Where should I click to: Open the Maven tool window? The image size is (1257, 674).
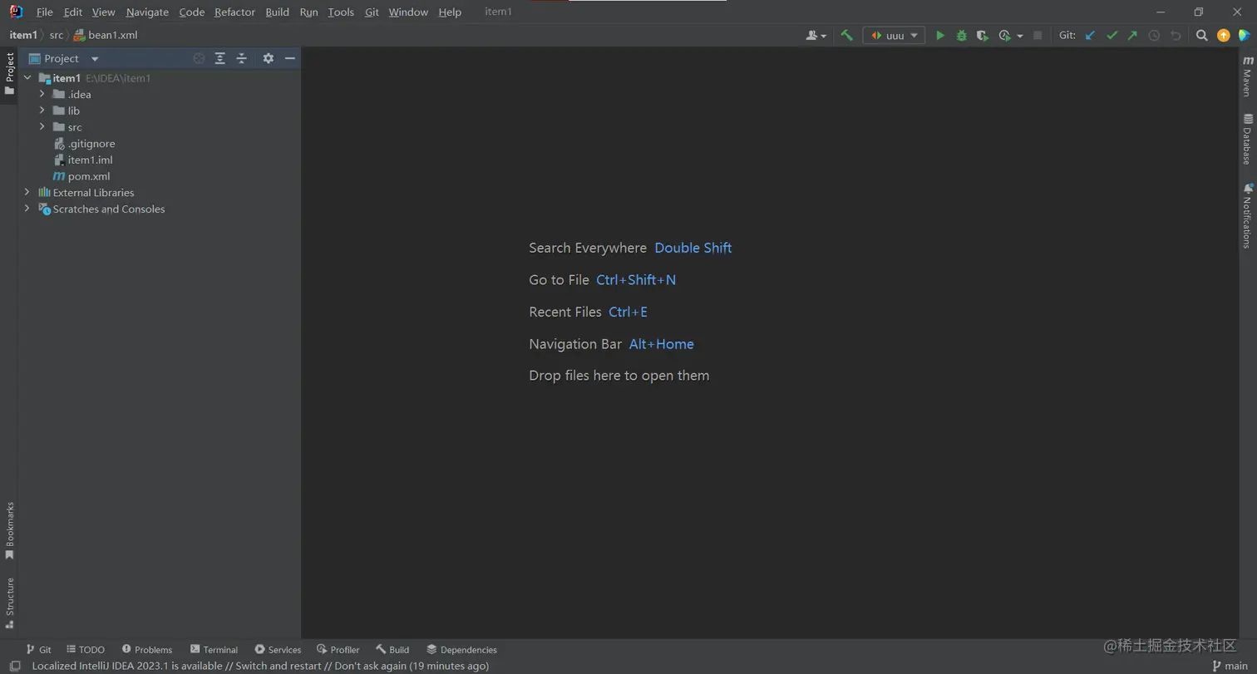(x=1247, y=76)
